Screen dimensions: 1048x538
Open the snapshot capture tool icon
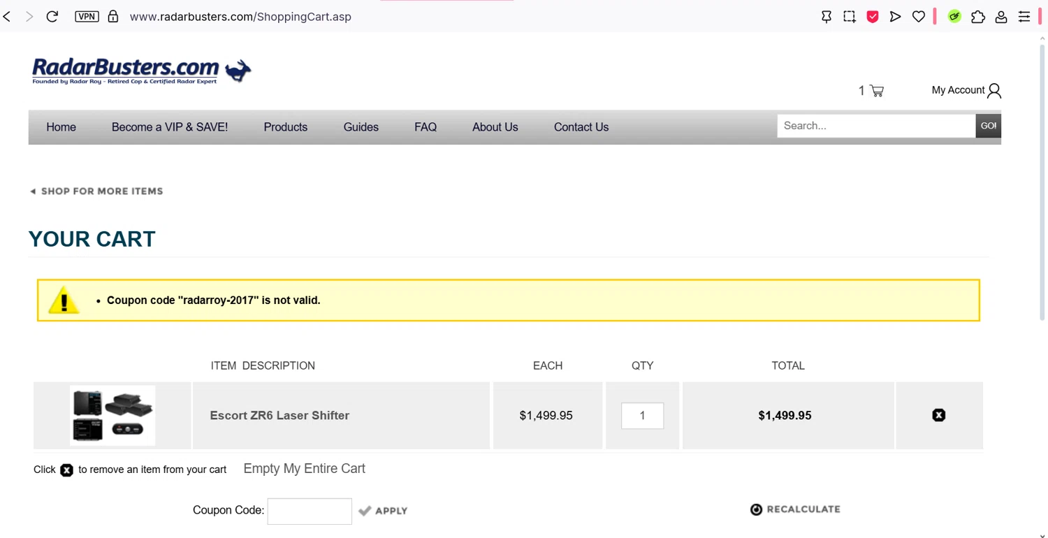(850, 17)
